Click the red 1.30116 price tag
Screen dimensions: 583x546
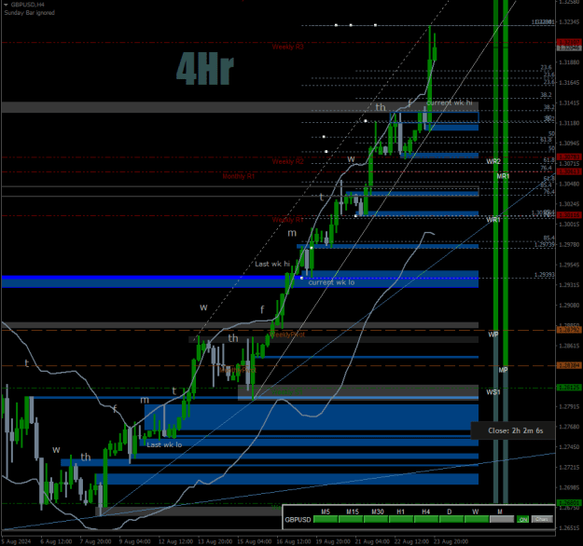569,215
